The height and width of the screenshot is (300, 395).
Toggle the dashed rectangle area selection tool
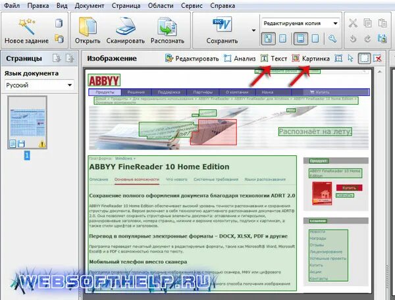(x=364, y=59)
